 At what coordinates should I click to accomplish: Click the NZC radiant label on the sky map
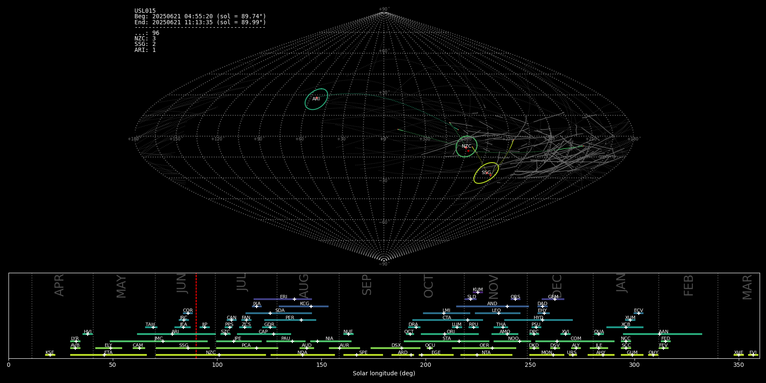click(466, 146)
